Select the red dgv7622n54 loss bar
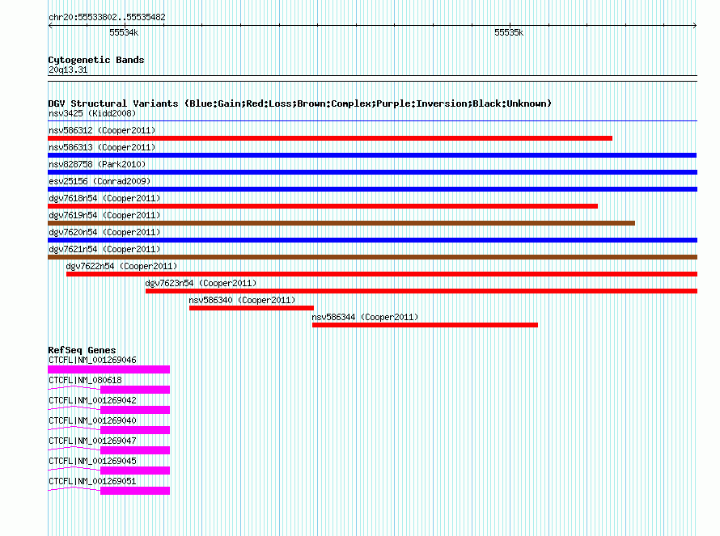Image resolution: width=720 pixels, height=536 pixels. (382, 274)
